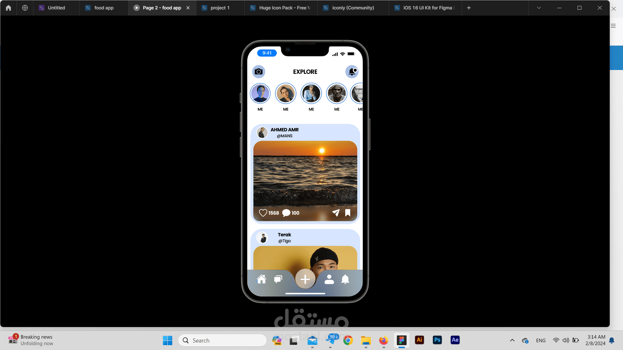Click the bell icon in the bottom navigation
Screen dimensions: 623x350
(345, 279)
